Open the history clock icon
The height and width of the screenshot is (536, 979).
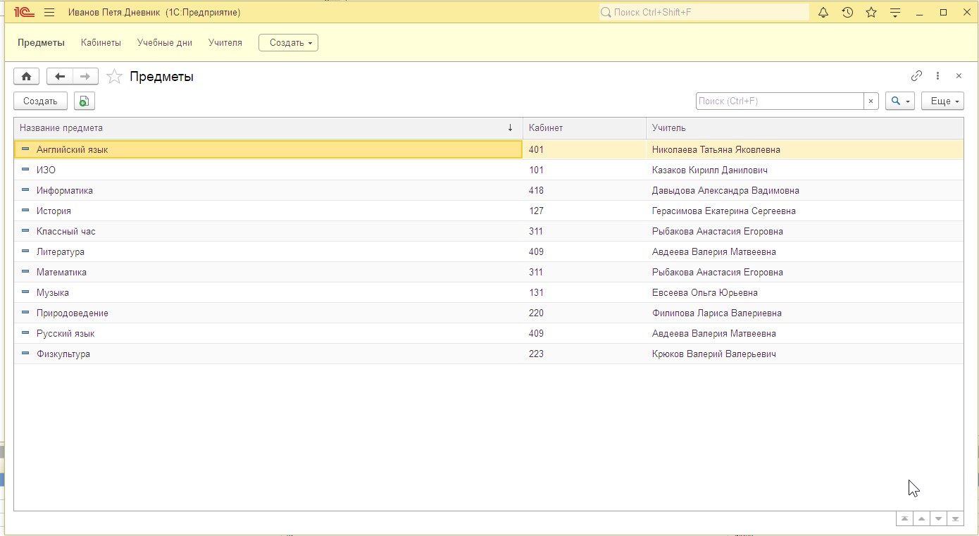(x=847, y=13)
